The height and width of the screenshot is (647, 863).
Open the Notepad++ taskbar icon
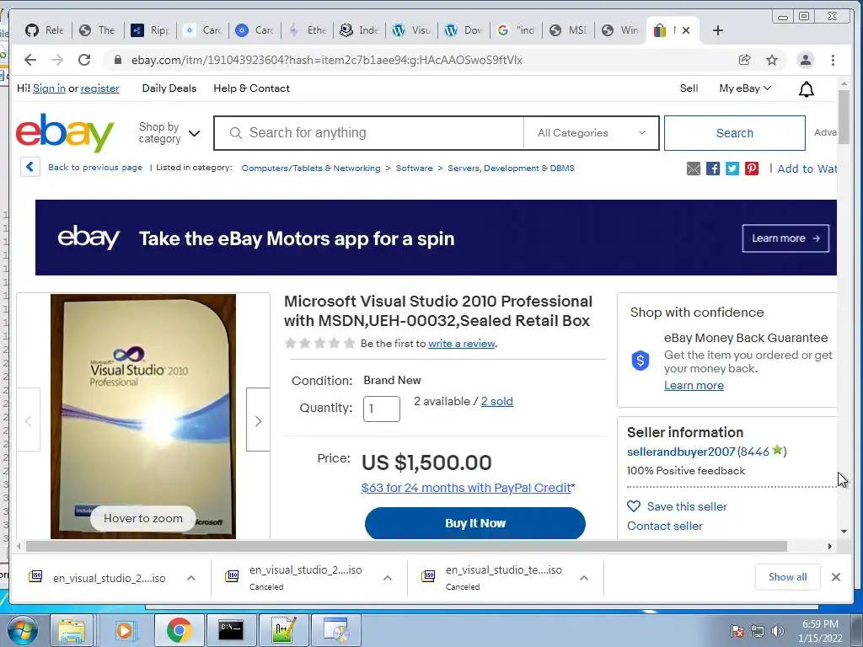(283, 630)
